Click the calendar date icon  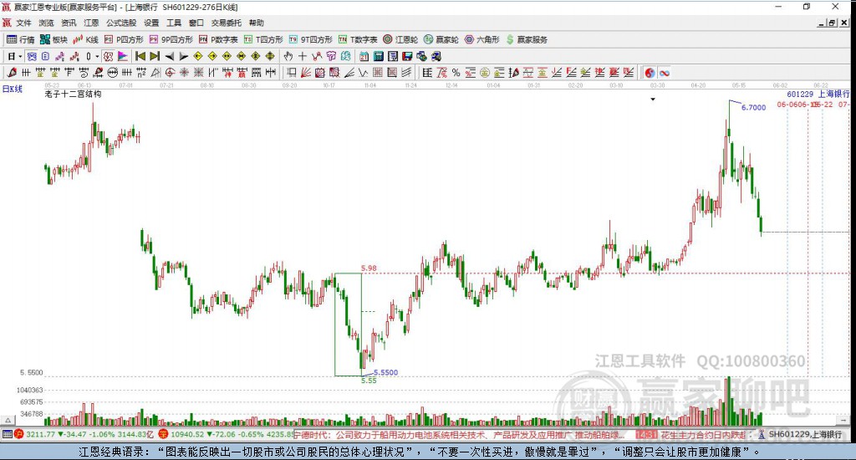point(364,56)
